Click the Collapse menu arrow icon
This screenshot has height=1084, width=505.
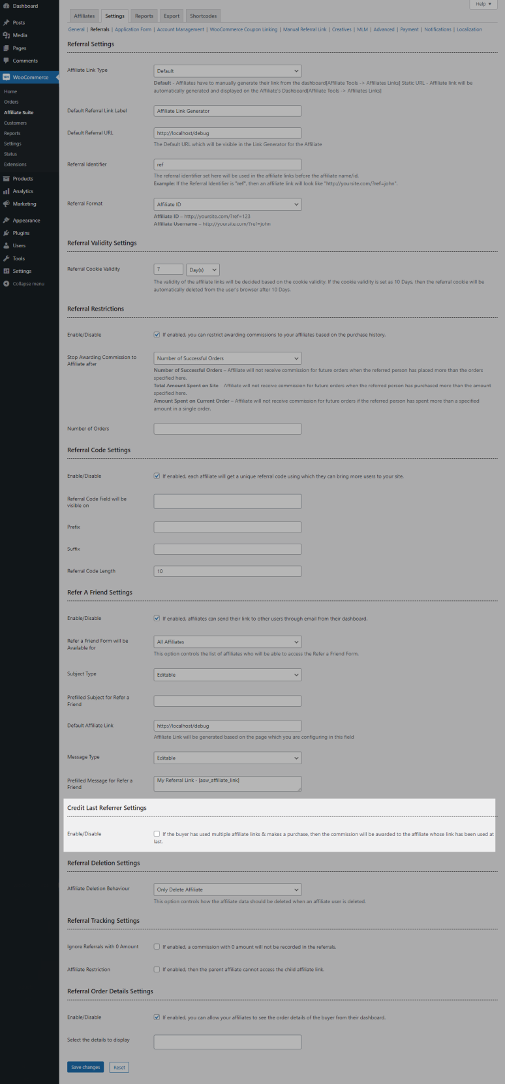click(7, 284)
